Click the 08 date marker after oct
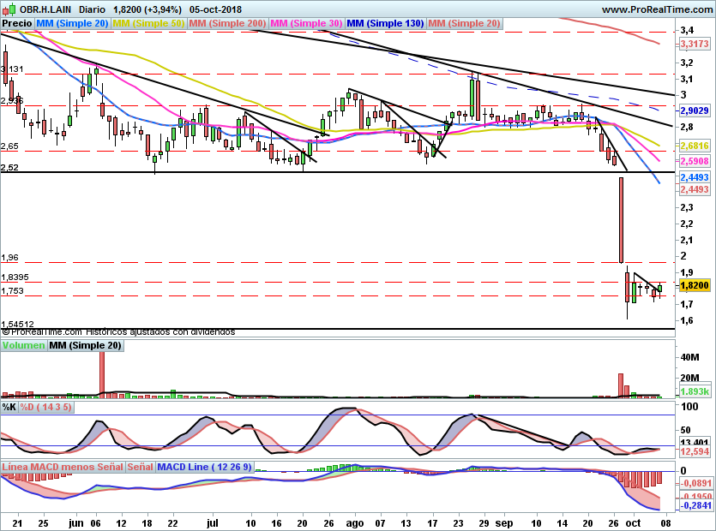Viewport: 716px width, 531px height. click(665, 523)
